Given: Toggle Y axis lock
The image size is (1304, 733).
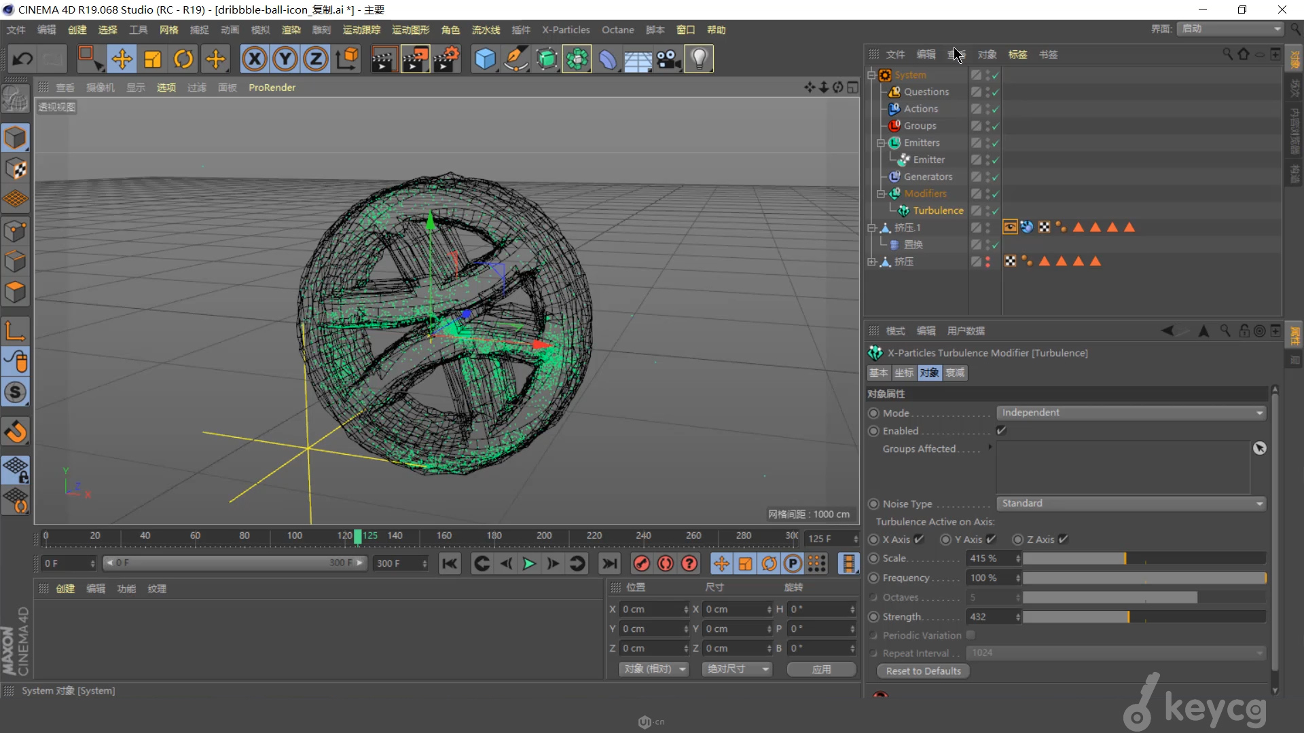Looking at the screenshot, I should point(285,59).
